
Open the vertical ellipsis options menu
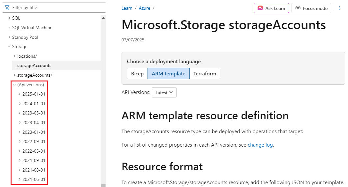tap(339, 8)
